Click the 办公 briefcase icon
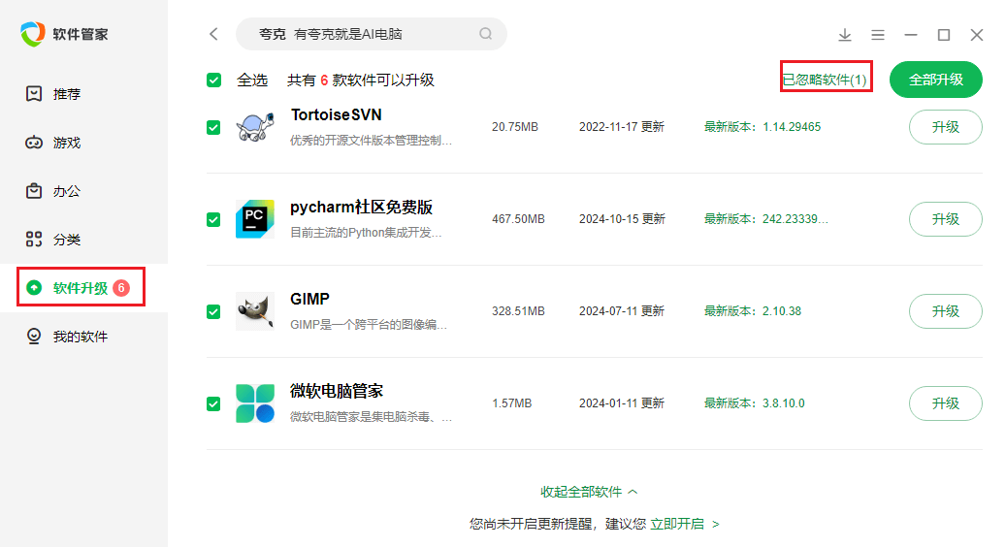The height and width of the screenshot is (547, 1006). coord(34,191)
